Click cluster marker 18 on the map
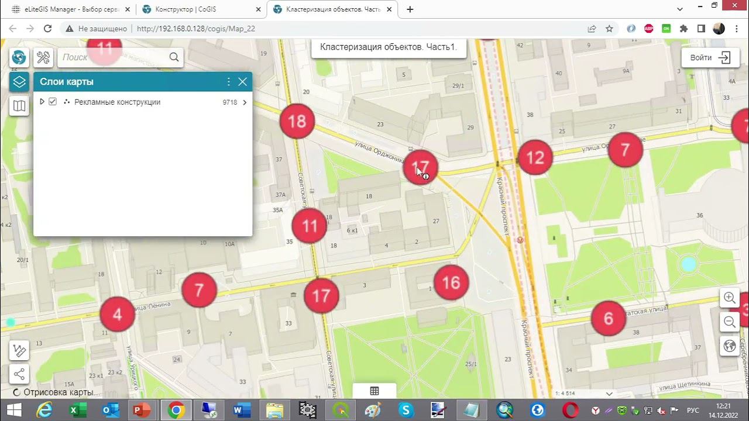Image resolution: width=749 pixels, height=421 pixels. (297, 121)
